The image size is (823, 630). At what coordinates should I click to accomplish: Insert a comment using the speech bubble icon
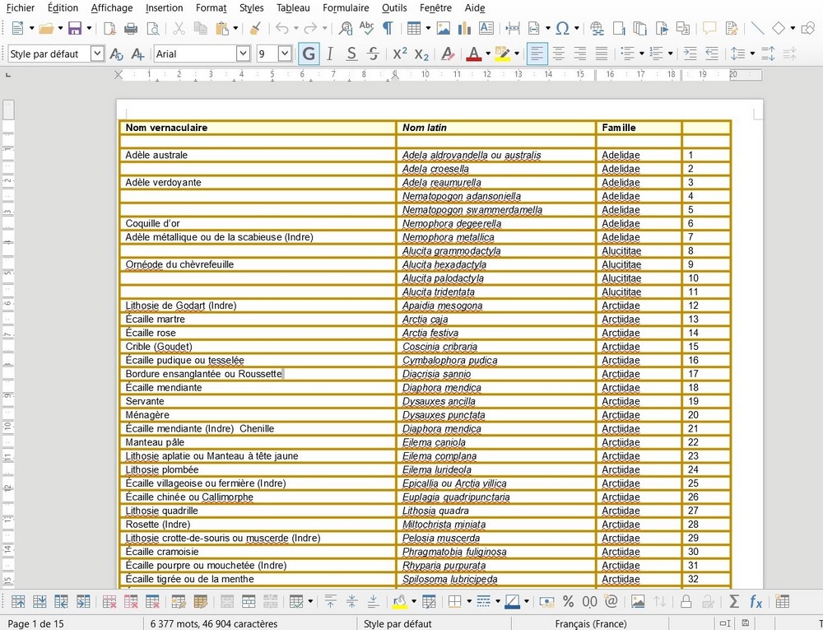pos(709,28)
